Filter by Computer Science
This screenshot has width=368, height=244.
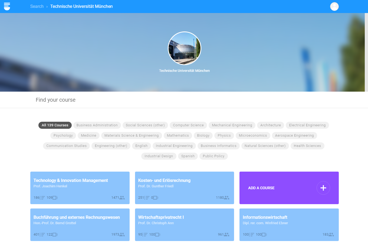point(188,125)
